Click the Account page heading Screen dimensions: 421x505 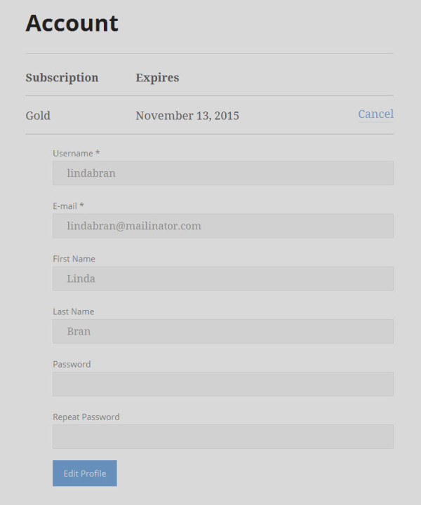coord(72,23)
